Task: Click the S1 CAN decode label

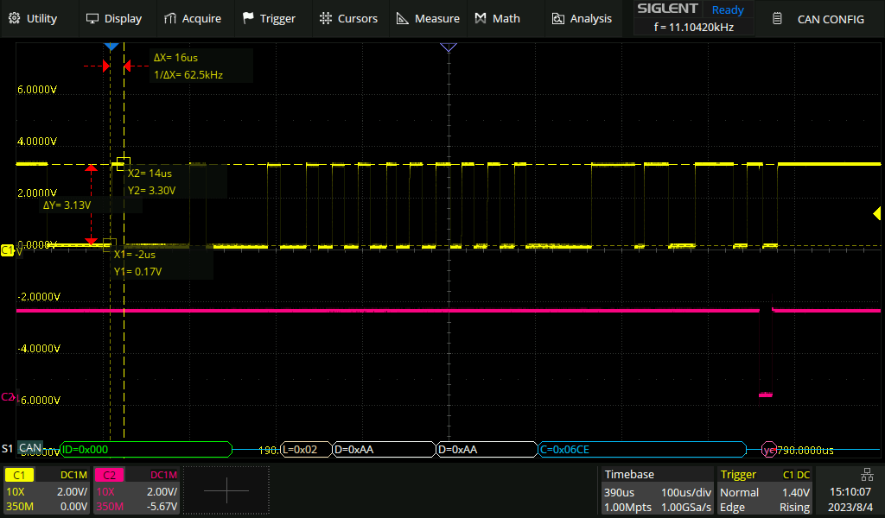Action: pos(22,449)
